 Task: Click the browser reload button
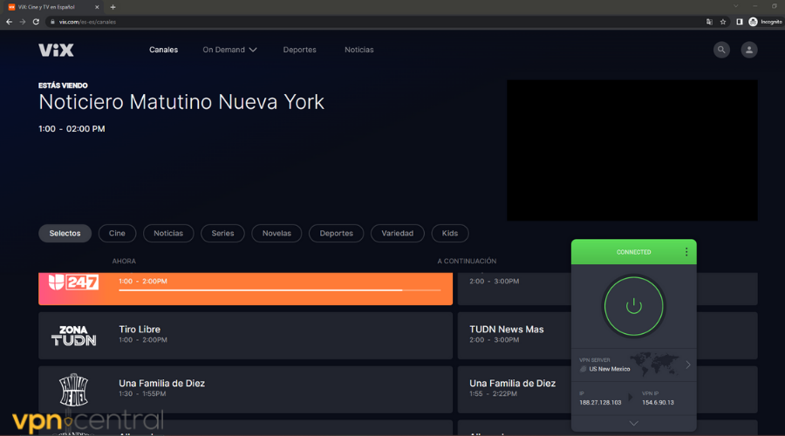[35, 22]
